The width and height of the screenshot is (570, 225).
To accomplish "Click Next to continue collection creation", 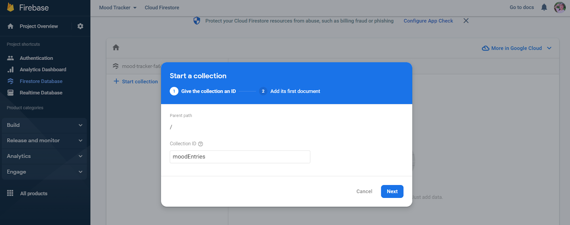I will pyautogui.click(x=392, y=191).
